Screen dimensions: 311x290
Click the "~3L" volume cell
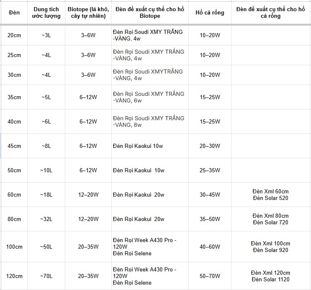46,35
